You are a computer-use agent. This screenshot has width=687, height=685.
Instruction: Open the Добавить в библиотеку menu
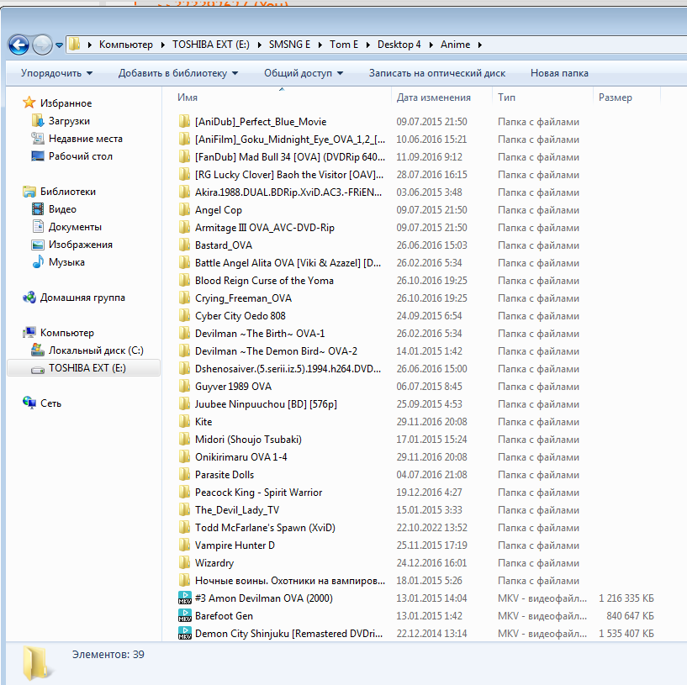click(x=178, y=73)
